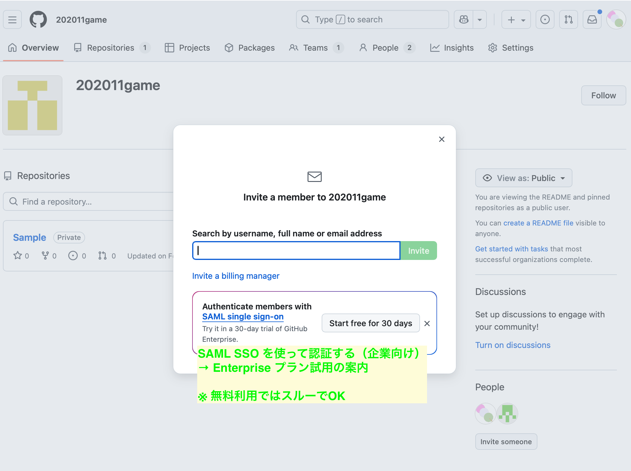The image size is (631, 471).
Task: Click the GitHub Octocat logo
Action: [x=38, y=20]
